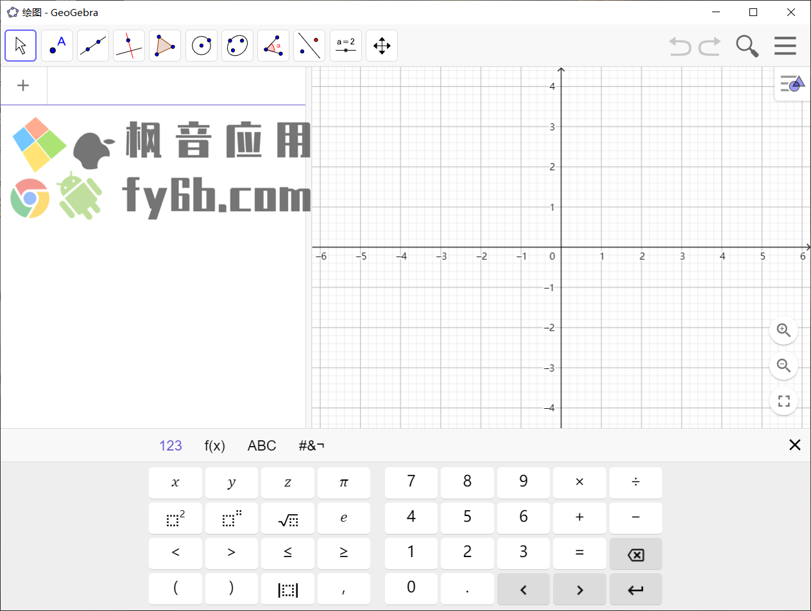
Task: Tap the equals key
Action: click(579, 553)
